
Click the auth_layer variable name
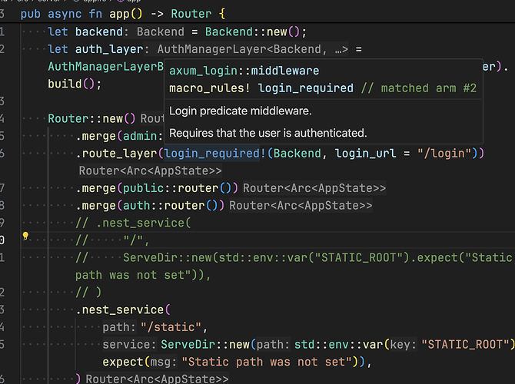click(x=109, y=49)
